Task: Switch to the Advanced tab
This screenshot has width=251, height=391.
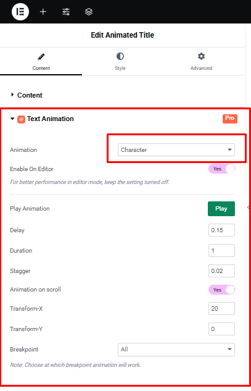Action: pos(201,61)
